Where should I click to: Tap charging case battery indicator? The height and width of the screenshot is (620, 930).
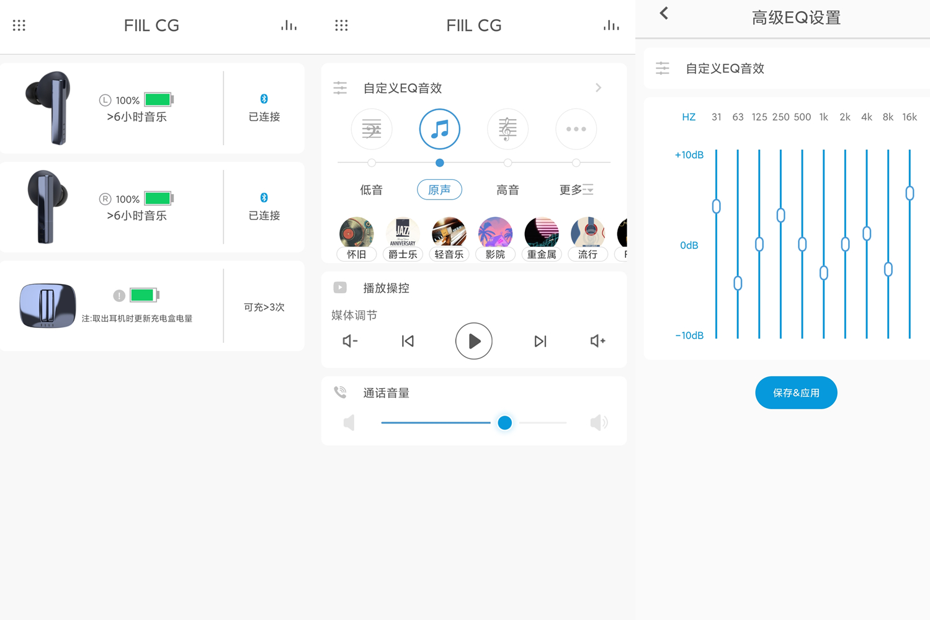click(x=145, y=295)
